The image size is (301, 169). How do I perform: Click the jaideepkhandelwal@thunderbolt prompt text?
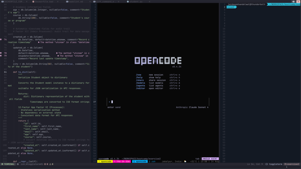click(247, 4)
